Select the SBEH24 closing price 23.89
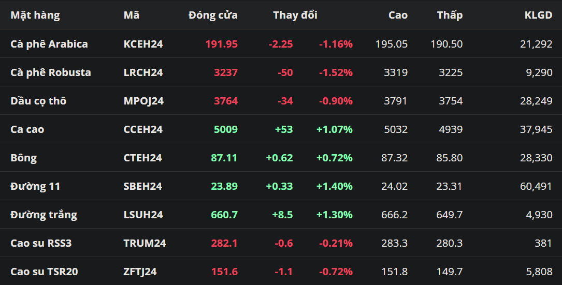 click(x=224, y=186)
